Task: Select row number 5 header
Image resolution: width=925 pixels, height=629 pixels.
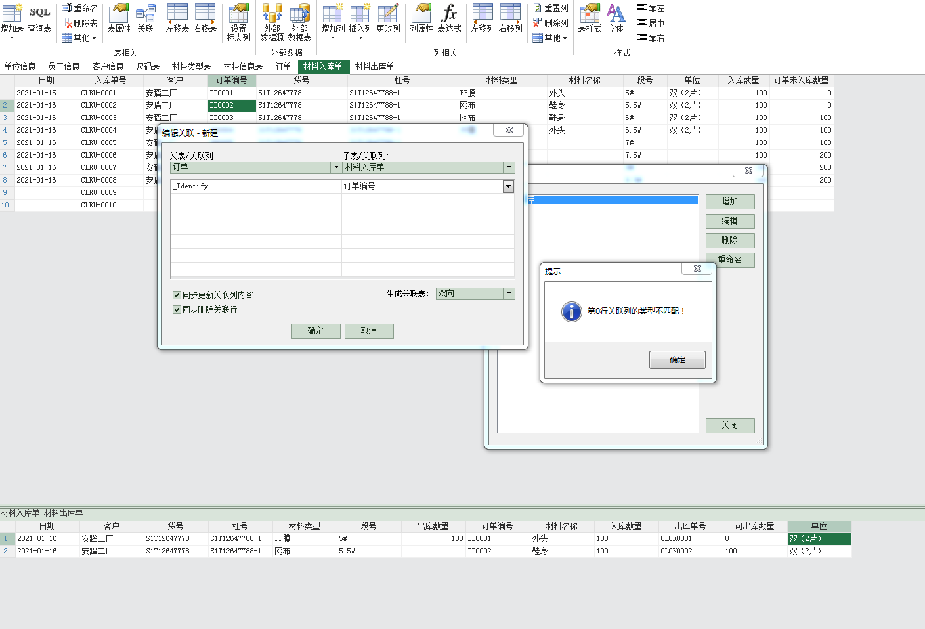Action: pos(7,142)
